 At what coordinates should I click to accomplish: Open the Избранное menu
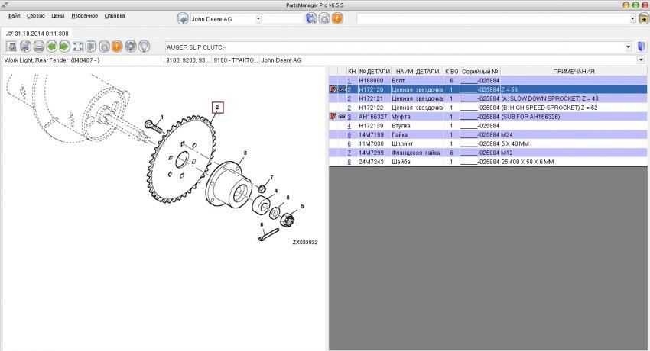[85, 16]
